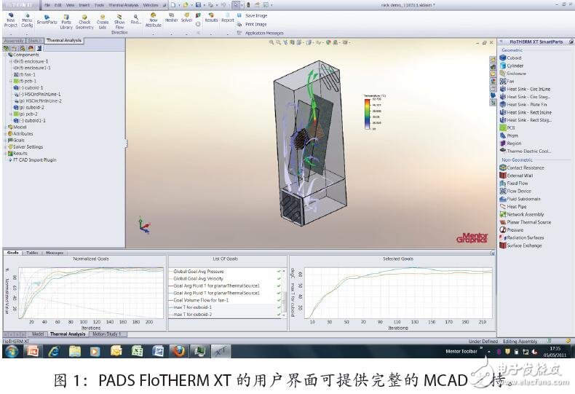The image size is (575, 394).
Task: Toggle checkmark for Goal Volume Flow for fan-1
Action: [278, 300]
